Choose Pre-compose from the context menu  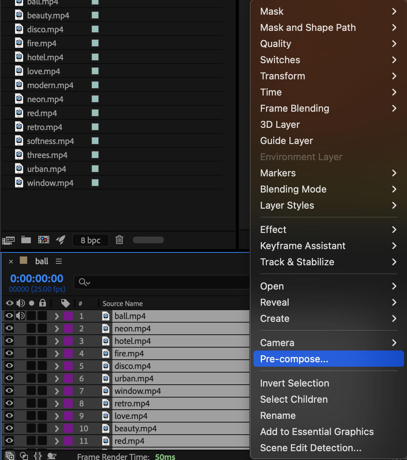tap(294, 359)
